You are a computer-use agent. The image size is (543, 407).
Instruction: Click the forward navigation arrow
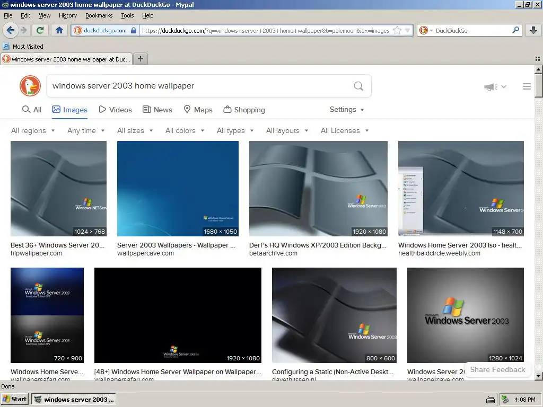coord(24,30)
